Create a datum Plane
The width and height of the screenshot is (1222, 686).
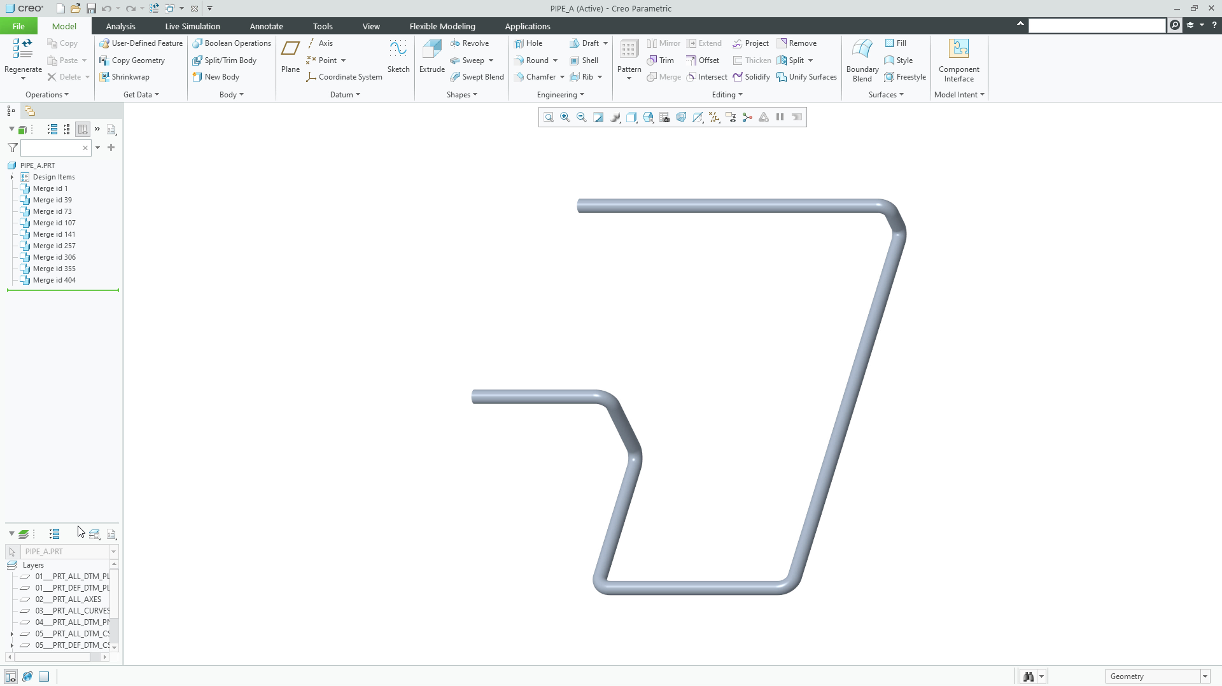click(x=290, y=56)
